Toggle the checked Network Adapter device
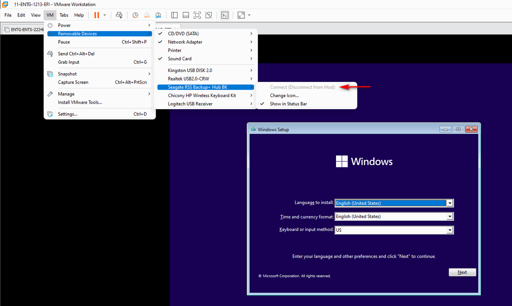The height and width of the screenshot is (306, 512). [x=206, y=42]
